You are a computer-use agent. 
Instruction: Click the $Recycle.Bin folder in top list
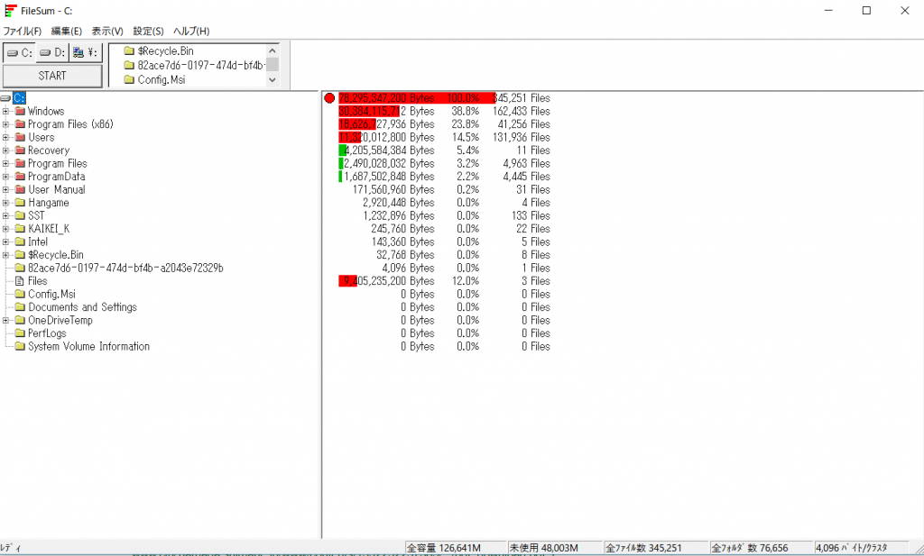(164, 51)
